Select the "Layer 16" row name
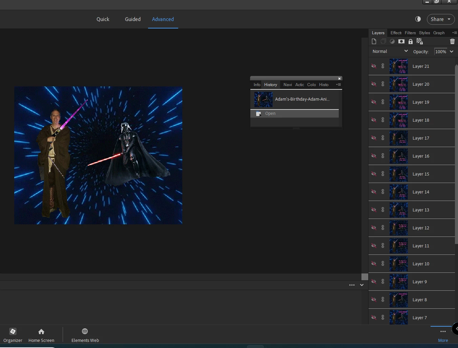This screenshot has height=348, width=458. click(x=421, y=156)
